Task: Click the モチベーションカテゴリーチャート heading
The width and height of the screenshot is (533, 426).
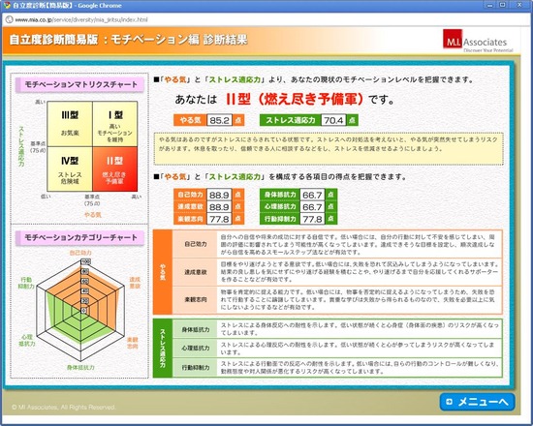Action: click(x=79, y=237)
